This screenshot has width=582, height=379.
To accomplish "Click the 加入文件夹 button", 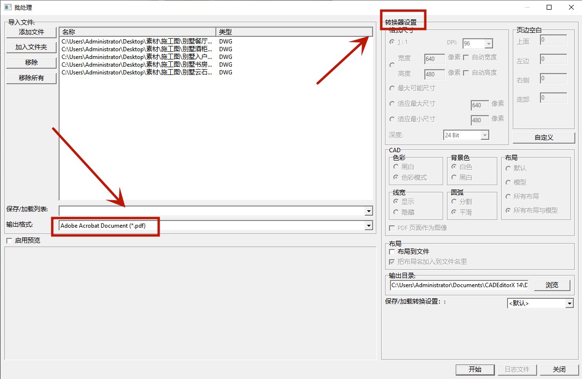I will [x=31, y=47].
